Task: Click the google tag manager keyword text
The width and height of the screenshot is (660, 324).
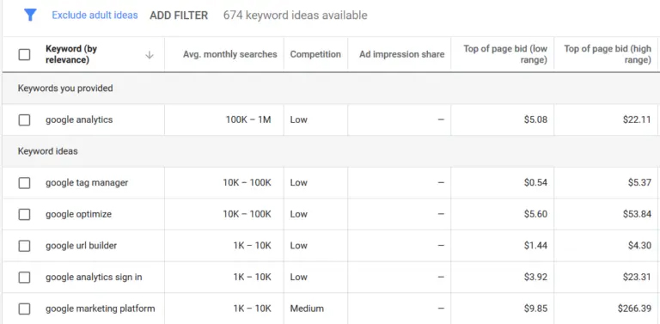Action: tap(87, 182)
